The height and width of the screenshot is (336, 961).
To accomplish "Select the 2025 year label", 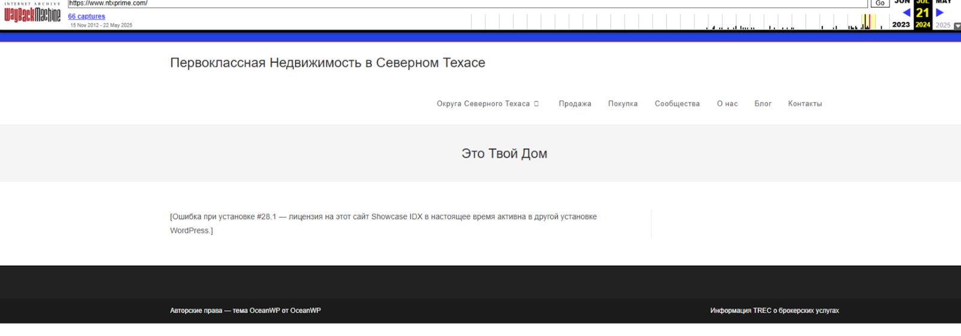I will click(x=943, y=25).
